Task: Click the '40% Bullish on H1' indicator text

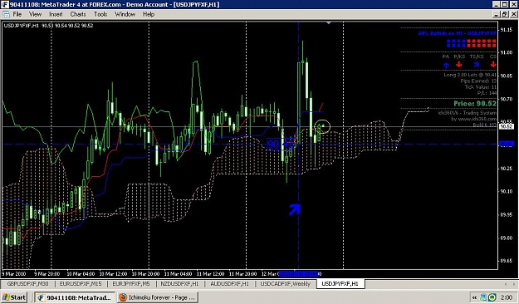Action: pos(457,33)
